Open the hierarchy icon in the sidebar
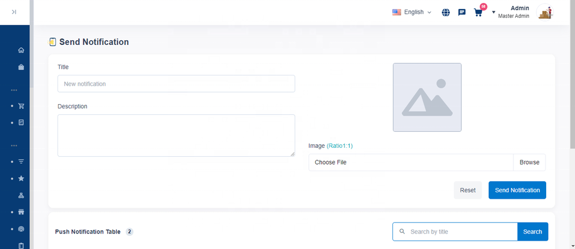575x249 pixels. (21, 195)
